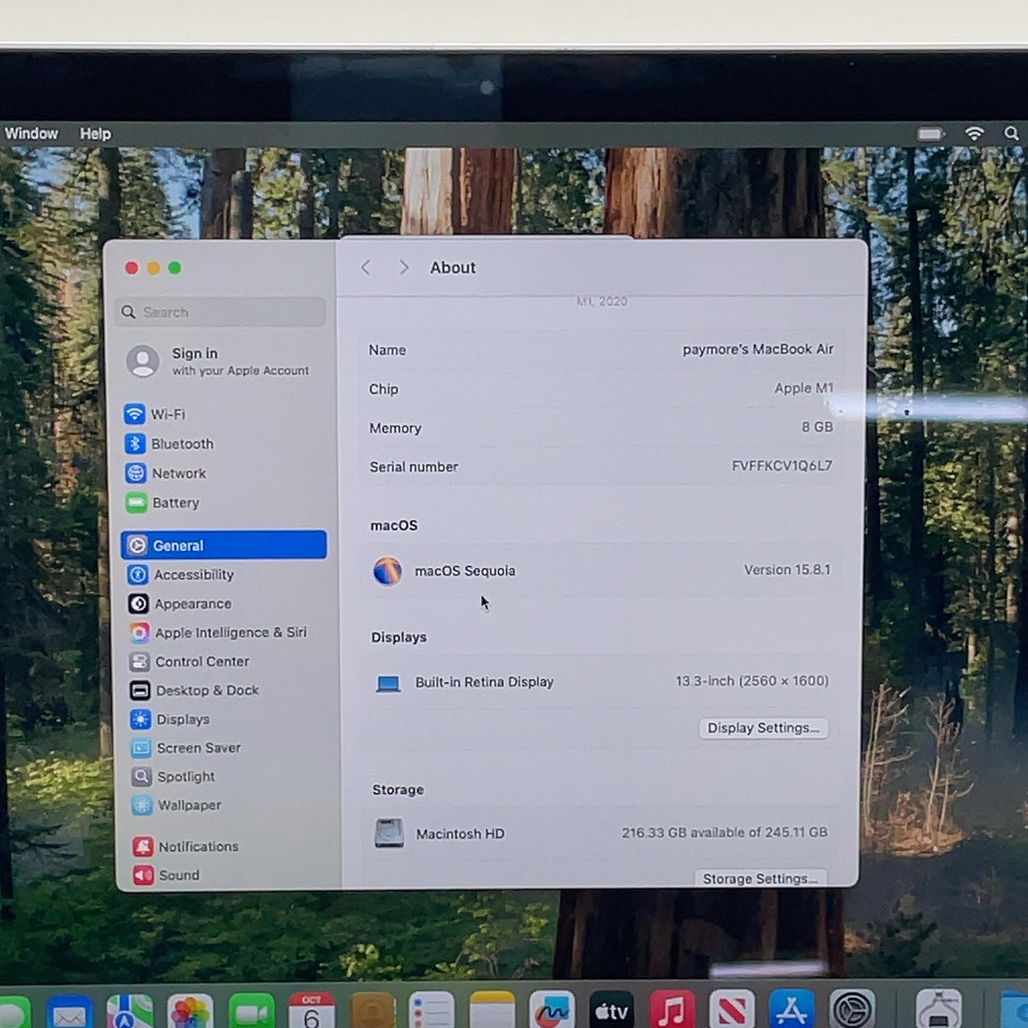Select Spotlight in the settings sidebar
Viewport: 1028px width, 1028px height.
click(174, 777)
